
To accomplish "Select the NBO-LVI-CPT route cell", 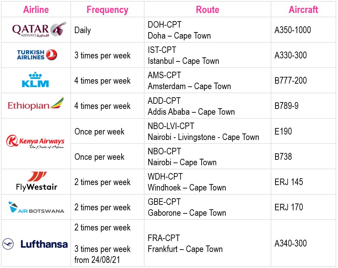I will pos(207,131).
